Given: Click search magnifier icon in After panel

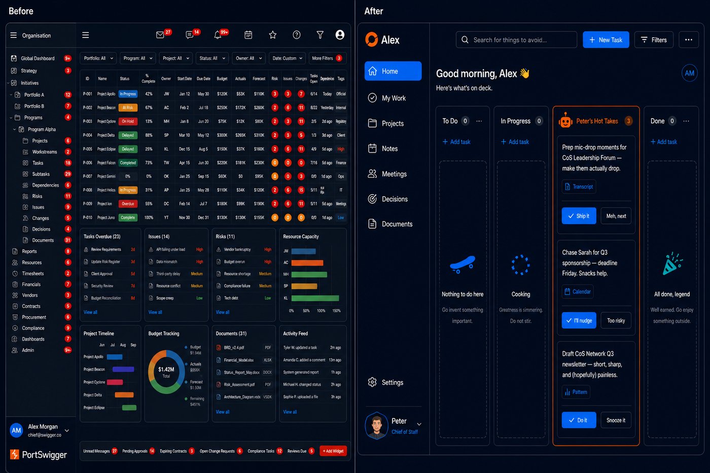Looking at the screenshot, I should pos(465,40).
